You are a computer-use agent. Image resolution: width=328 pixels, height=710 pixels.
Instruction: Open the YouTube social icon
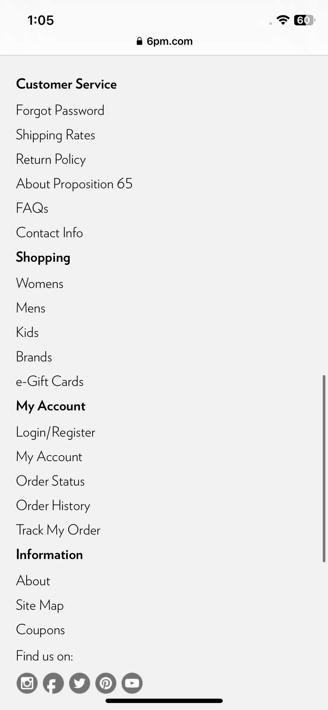click(132, 683)
